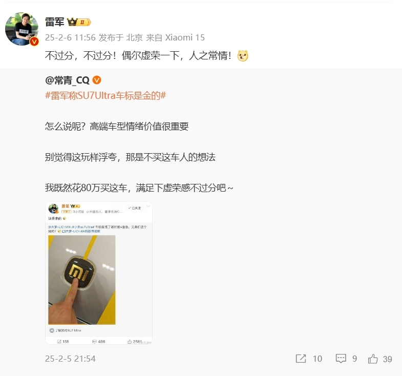
Task: Open the embedded screenshot thumbnail
Action: click(99, 273)
